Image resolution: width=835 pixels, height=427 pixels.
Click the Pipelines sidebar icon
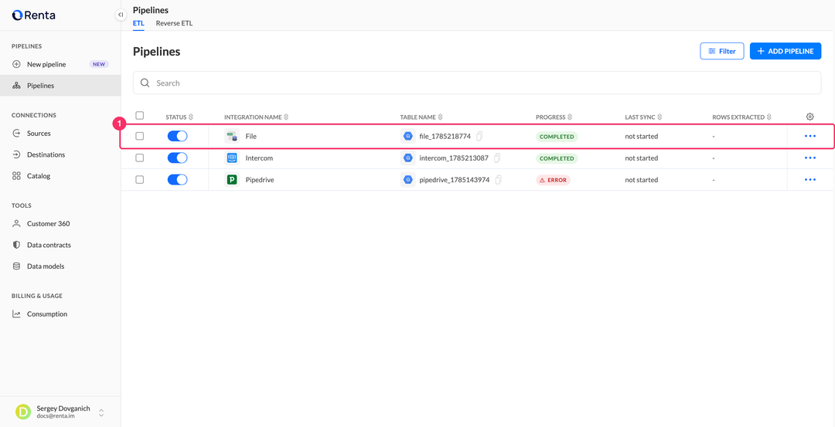click(x=16, y=86)
